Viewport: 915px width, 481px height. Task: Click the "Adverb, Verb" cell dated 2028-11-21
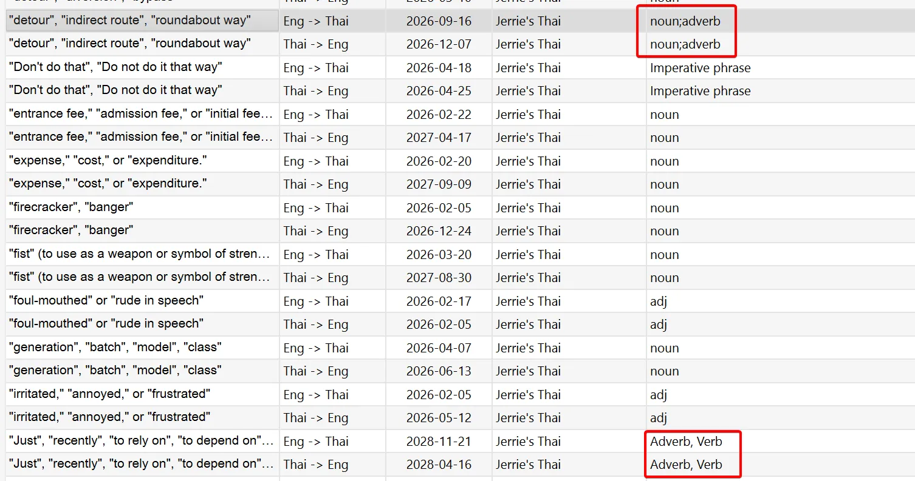pos(686,442)
